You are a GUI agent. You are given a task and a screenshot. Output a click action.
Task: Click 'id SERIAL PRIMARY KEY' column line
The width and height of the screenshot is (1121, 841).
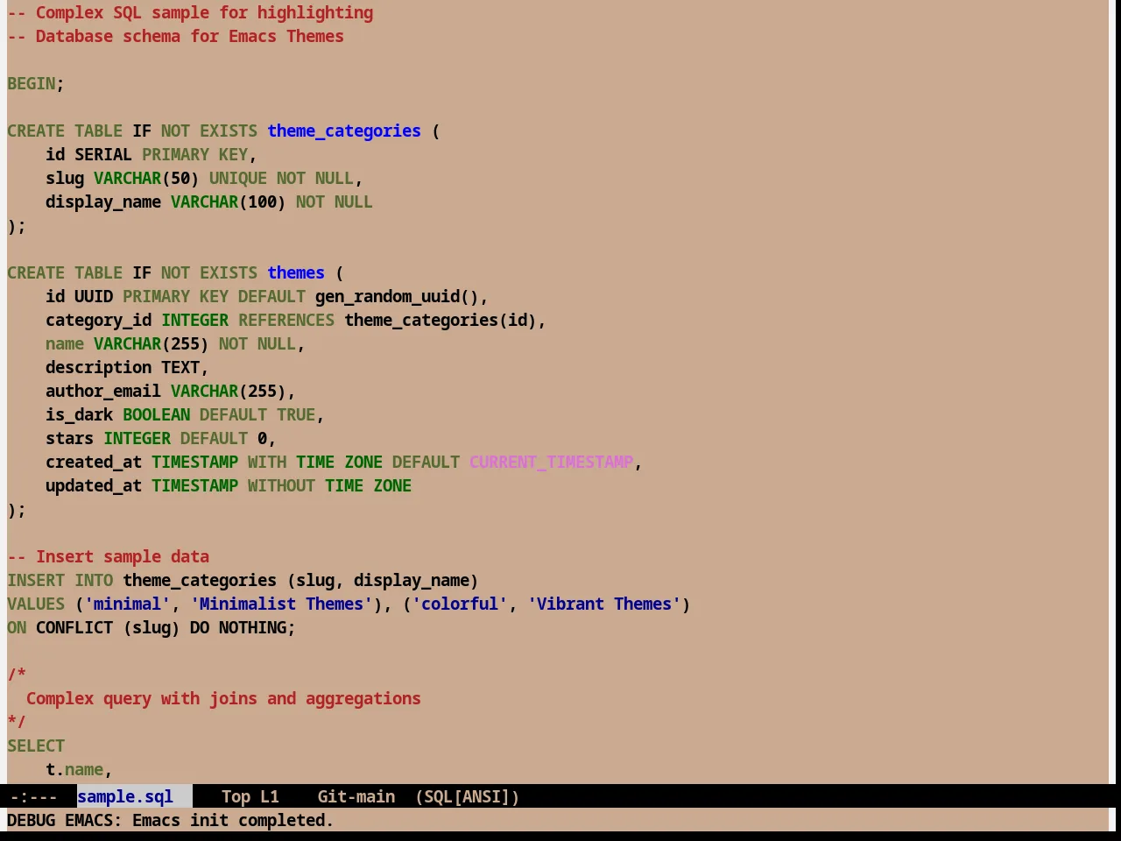pos(151,154)
